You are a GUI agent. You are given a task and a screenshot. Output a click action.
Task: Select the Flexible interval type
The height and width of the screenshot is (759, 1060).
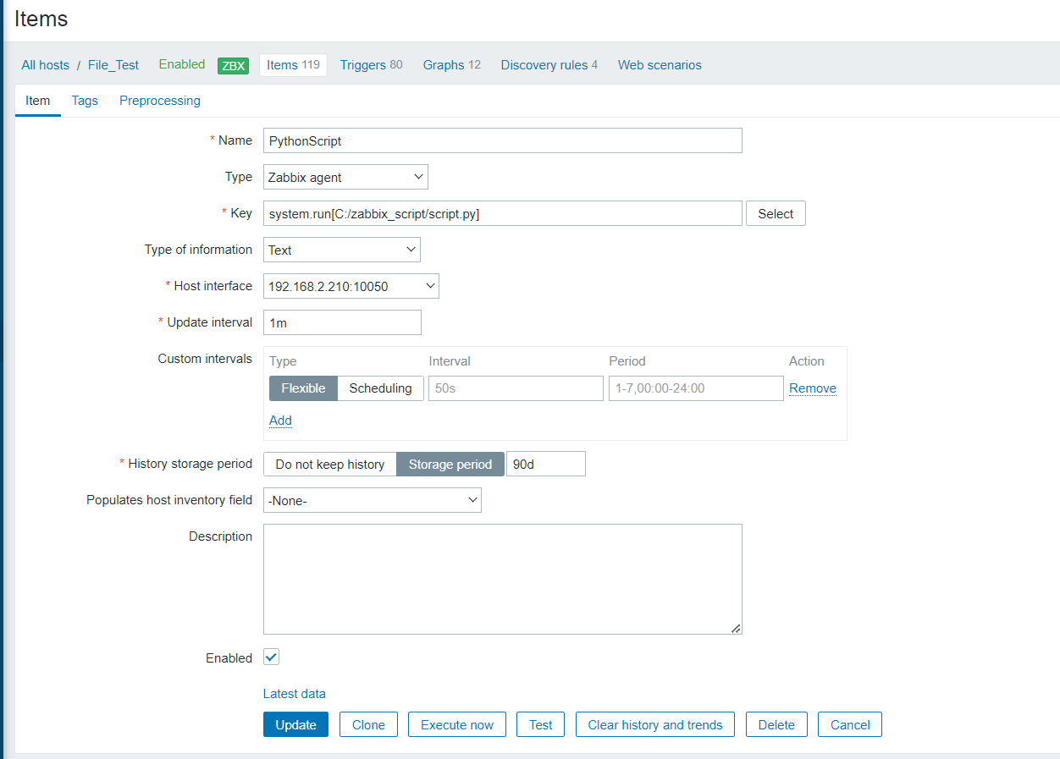tap(303, 388)
